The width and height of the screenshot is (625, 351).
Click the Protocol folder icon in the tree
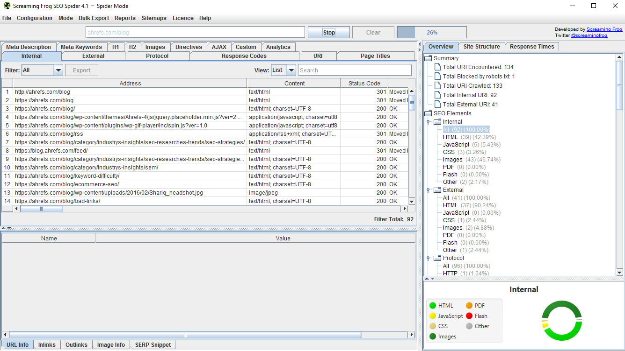pyautogui.click(x=437, y=258)
